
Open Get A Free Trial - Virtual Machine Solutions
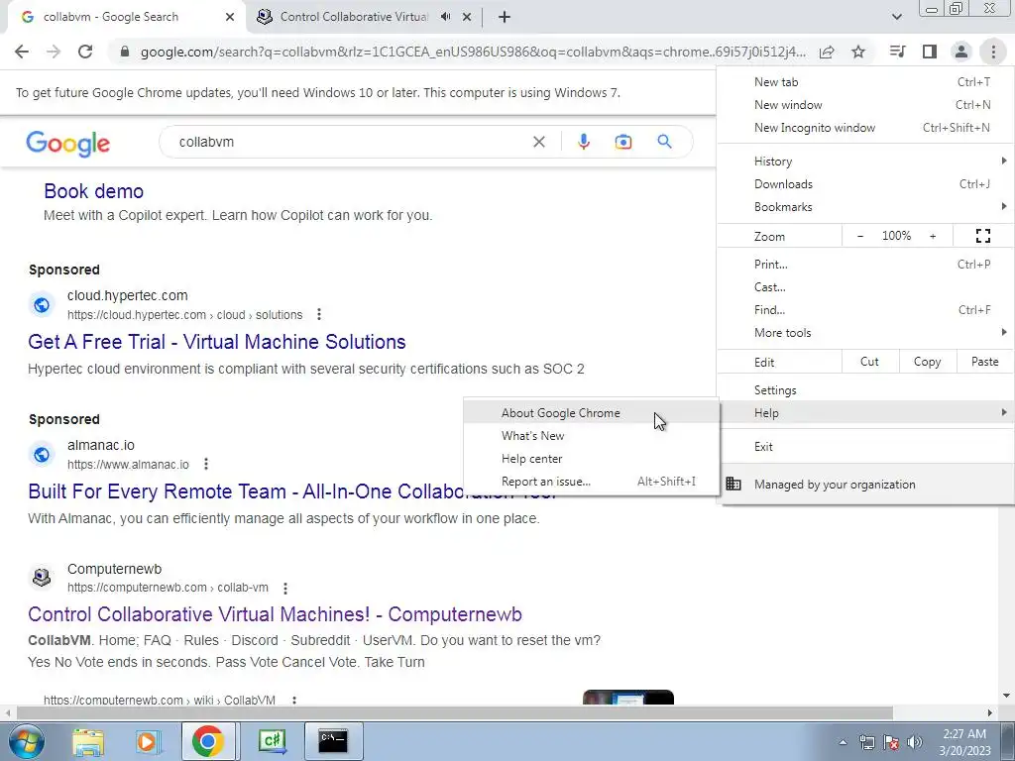click(217, 342)
